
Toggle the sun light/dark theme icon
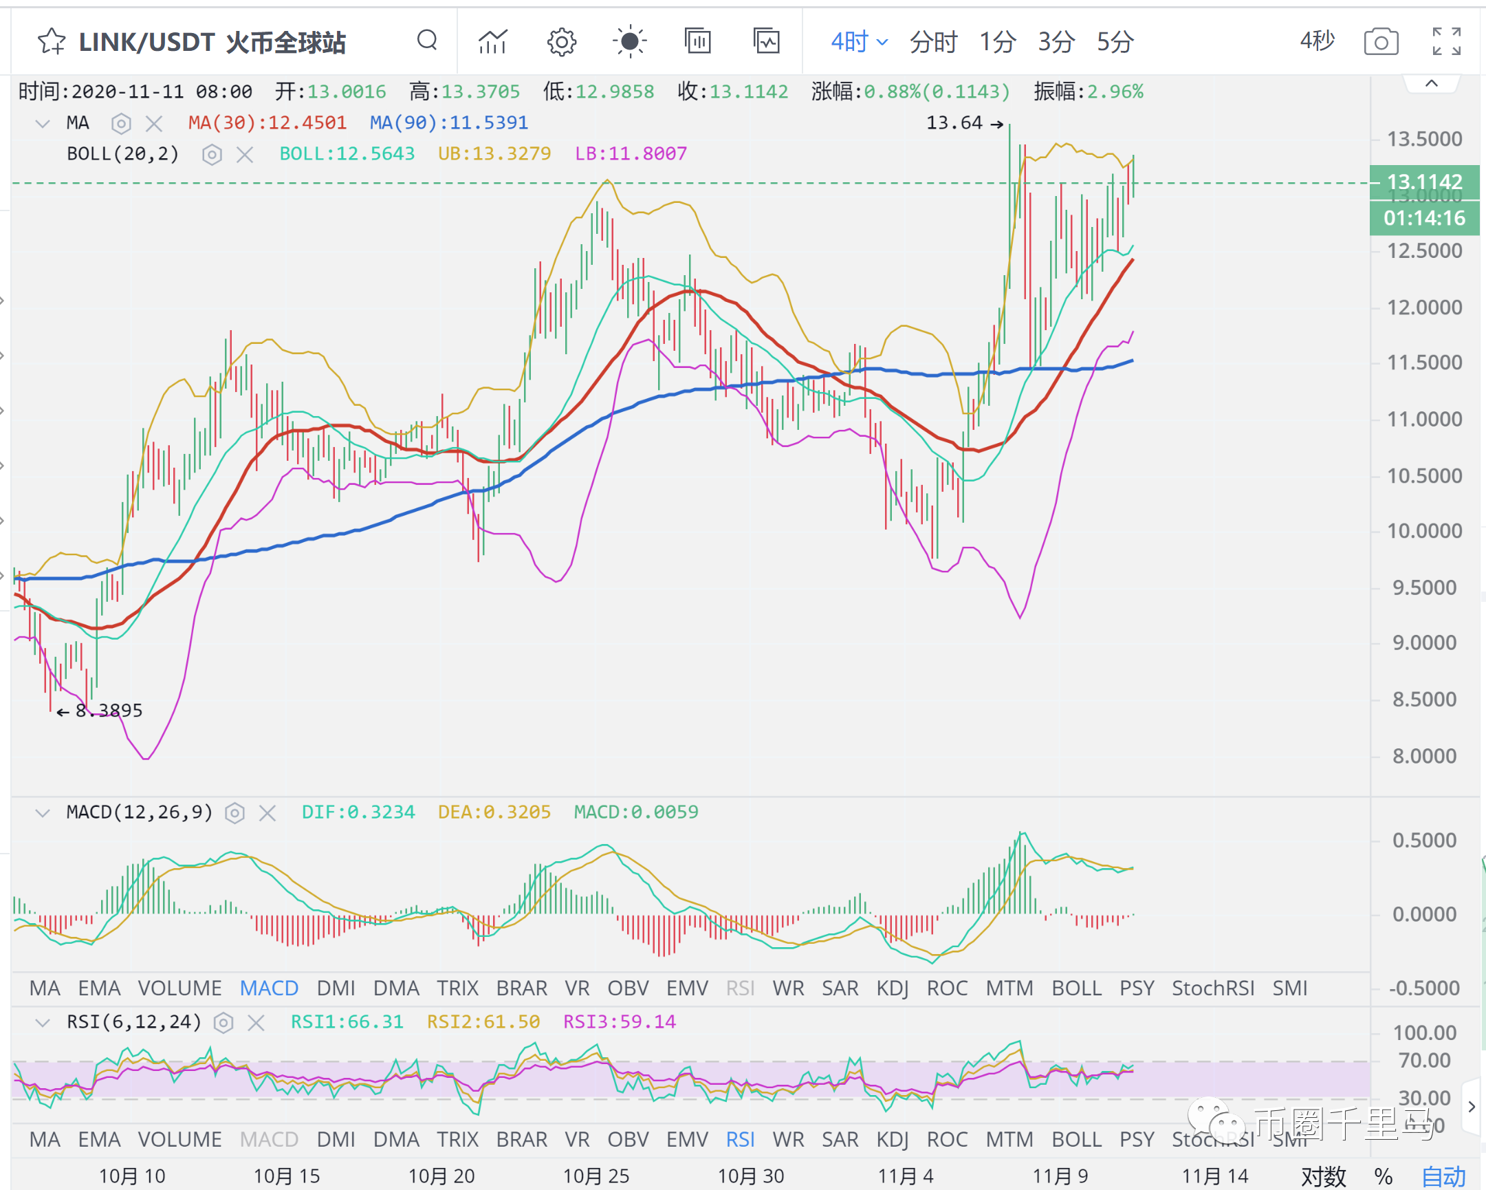(629, 41)
